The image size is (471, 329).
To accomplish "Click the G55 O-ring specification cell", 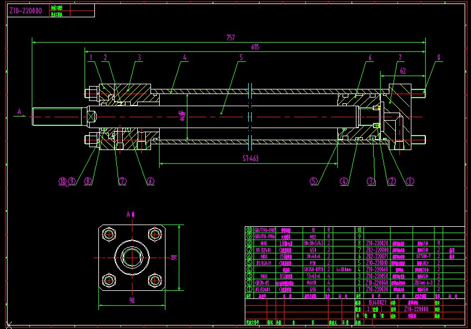I will [x=313, y=289].
